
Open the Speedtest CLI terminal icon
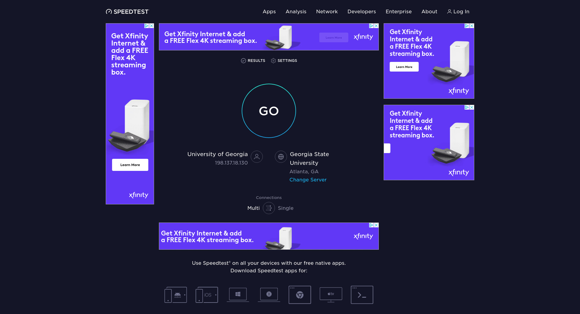point(362,295)
